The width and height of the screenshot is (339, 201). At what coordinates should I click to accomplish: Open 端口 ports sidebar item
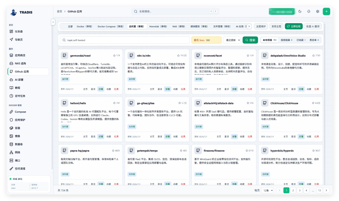point(28,161)
